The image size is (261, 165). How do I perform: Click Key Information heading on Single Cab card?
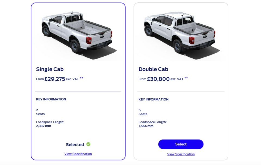51,99
